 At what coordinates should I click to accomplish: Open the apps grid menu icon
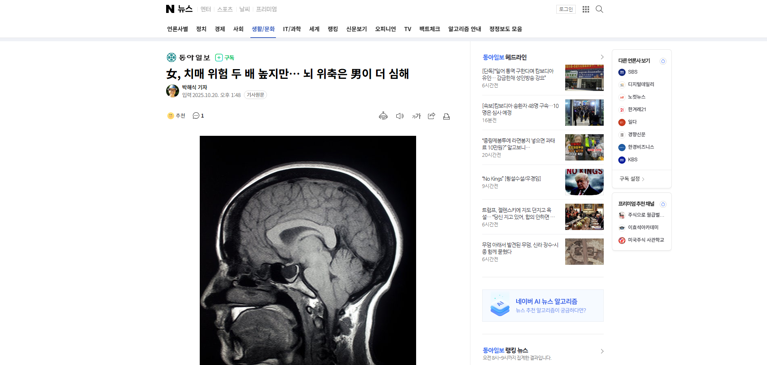pos(586,9)
